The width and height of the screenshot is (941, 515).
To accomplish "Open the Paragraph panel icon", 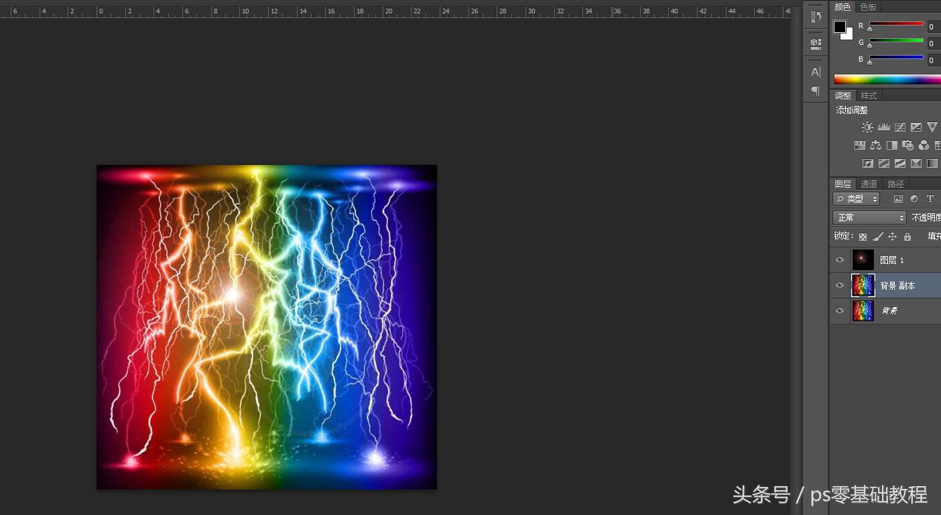I will point(816,91).
